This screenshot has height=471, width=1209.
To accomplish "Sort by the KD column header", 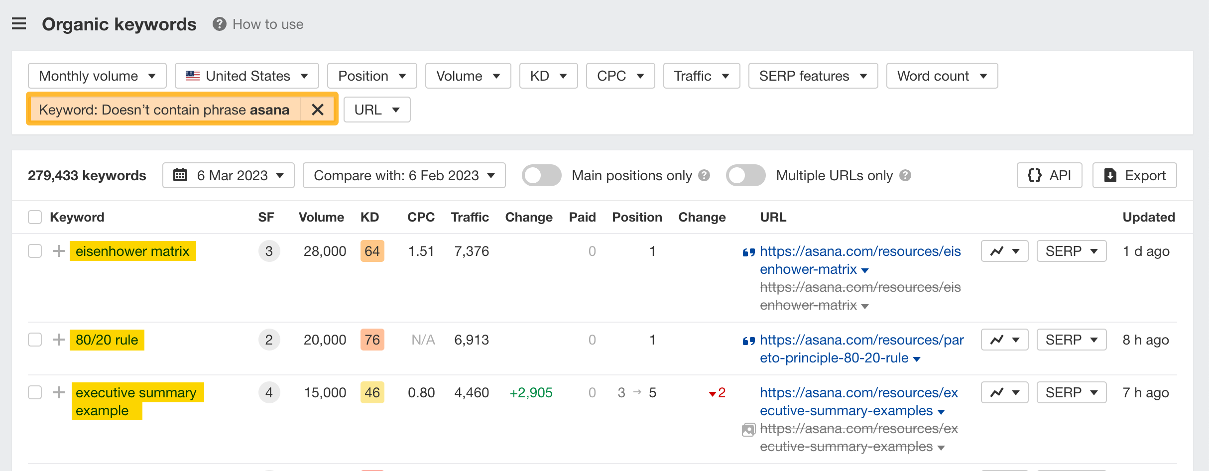I will (x=369, y=217).
